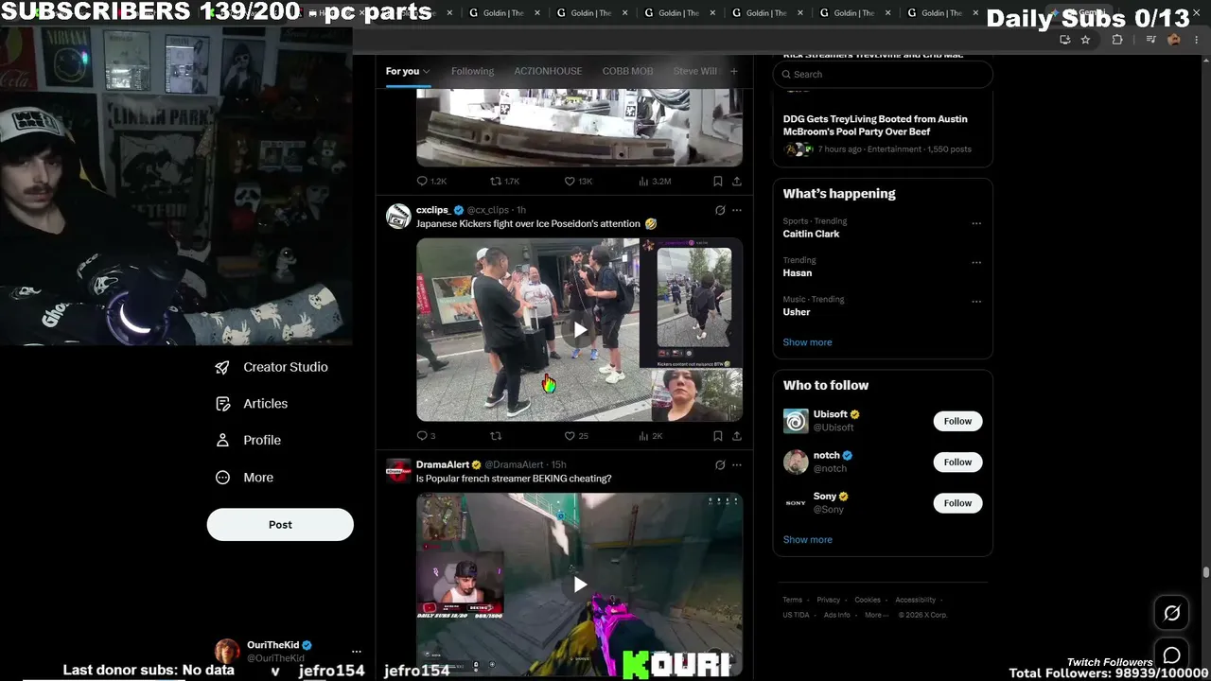Open the DDG Gets TreyLiving Booted story

(x=875, y=125)
